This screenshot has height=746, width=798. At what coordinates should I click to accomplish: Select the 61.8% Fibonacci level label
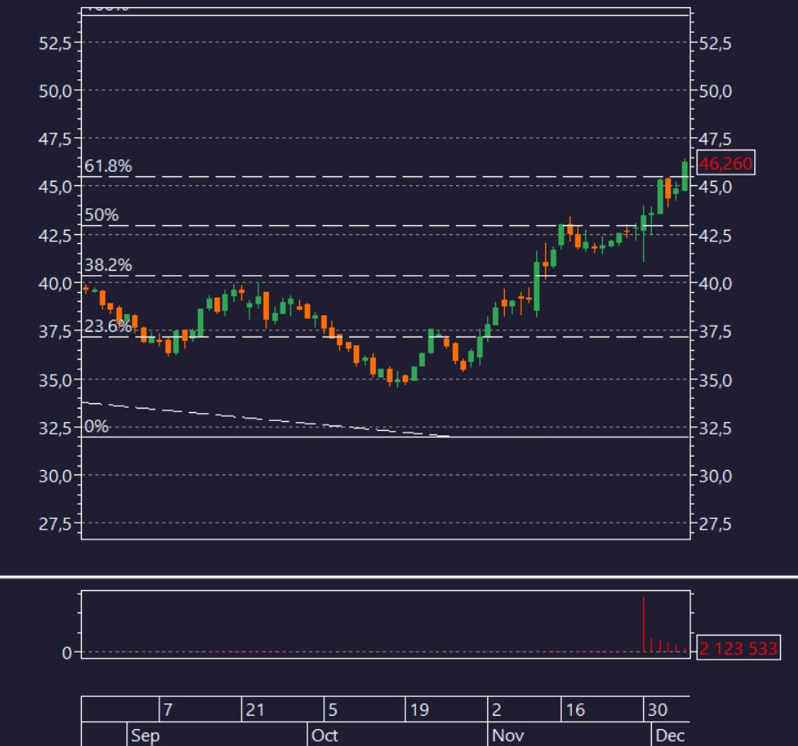click(x=108, y=166)
